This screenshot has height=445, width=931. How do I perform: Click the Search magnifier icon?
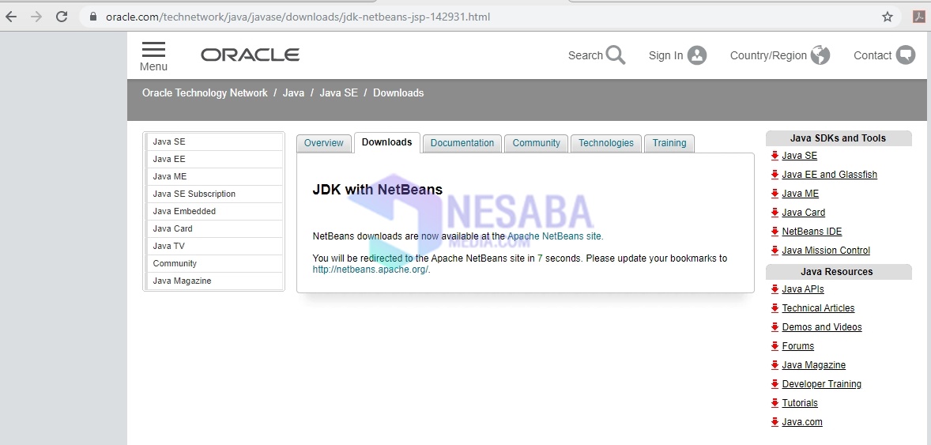[x=616, y=55]
